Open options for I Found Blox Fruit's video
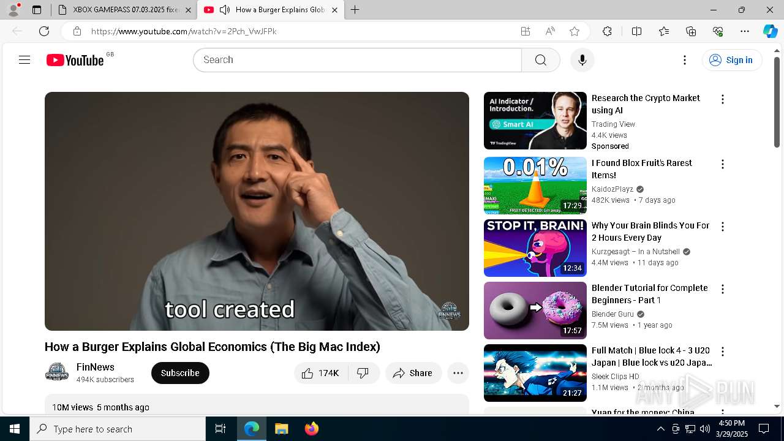The width and height of the screenshot is (784, 441). pos(723,164)
